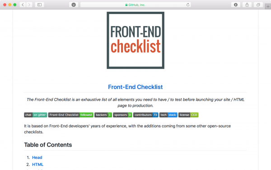Click the Front-End Checklist followed badge
The image size is (271, 170).
pyautogui.click(x=71, y=115)
